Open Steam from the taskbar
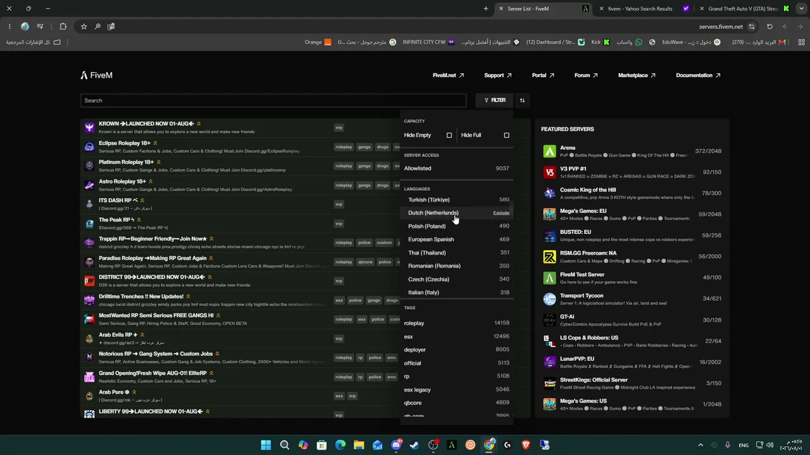 [x=414, y=445]
